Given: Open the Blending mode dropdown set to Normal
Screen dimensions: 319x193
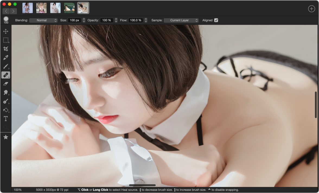Looking at the screenshot, I should [43, 20].
